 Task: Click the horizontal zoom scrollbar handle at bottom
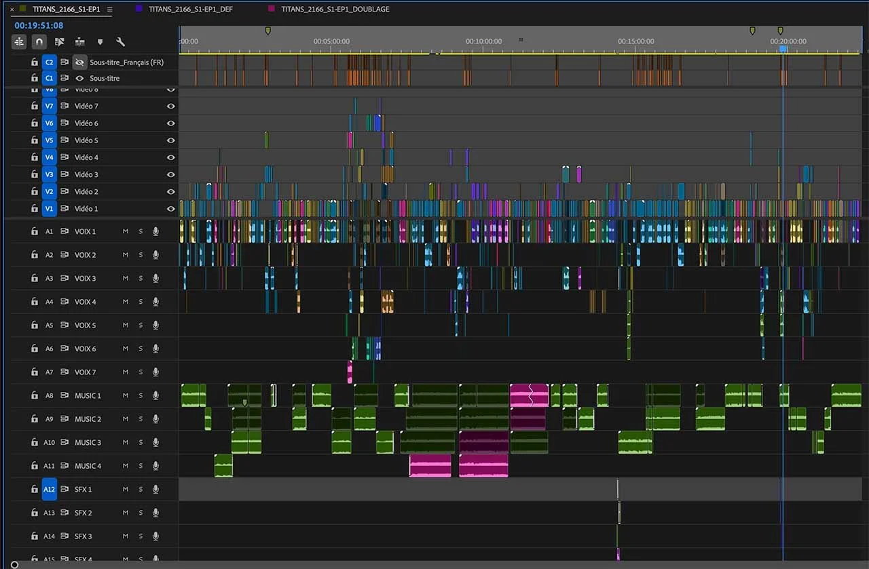coord(15,564)
